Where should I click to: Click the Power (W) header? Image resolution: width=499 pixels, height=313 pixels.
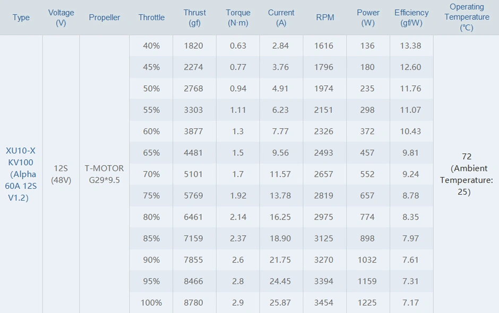368,18
